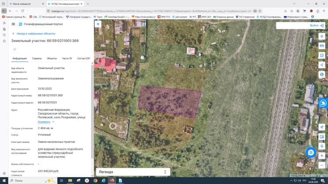This screenshot has height=184, width=328.
Task: Add land plot to favorites via star icon
Action: 14,49
